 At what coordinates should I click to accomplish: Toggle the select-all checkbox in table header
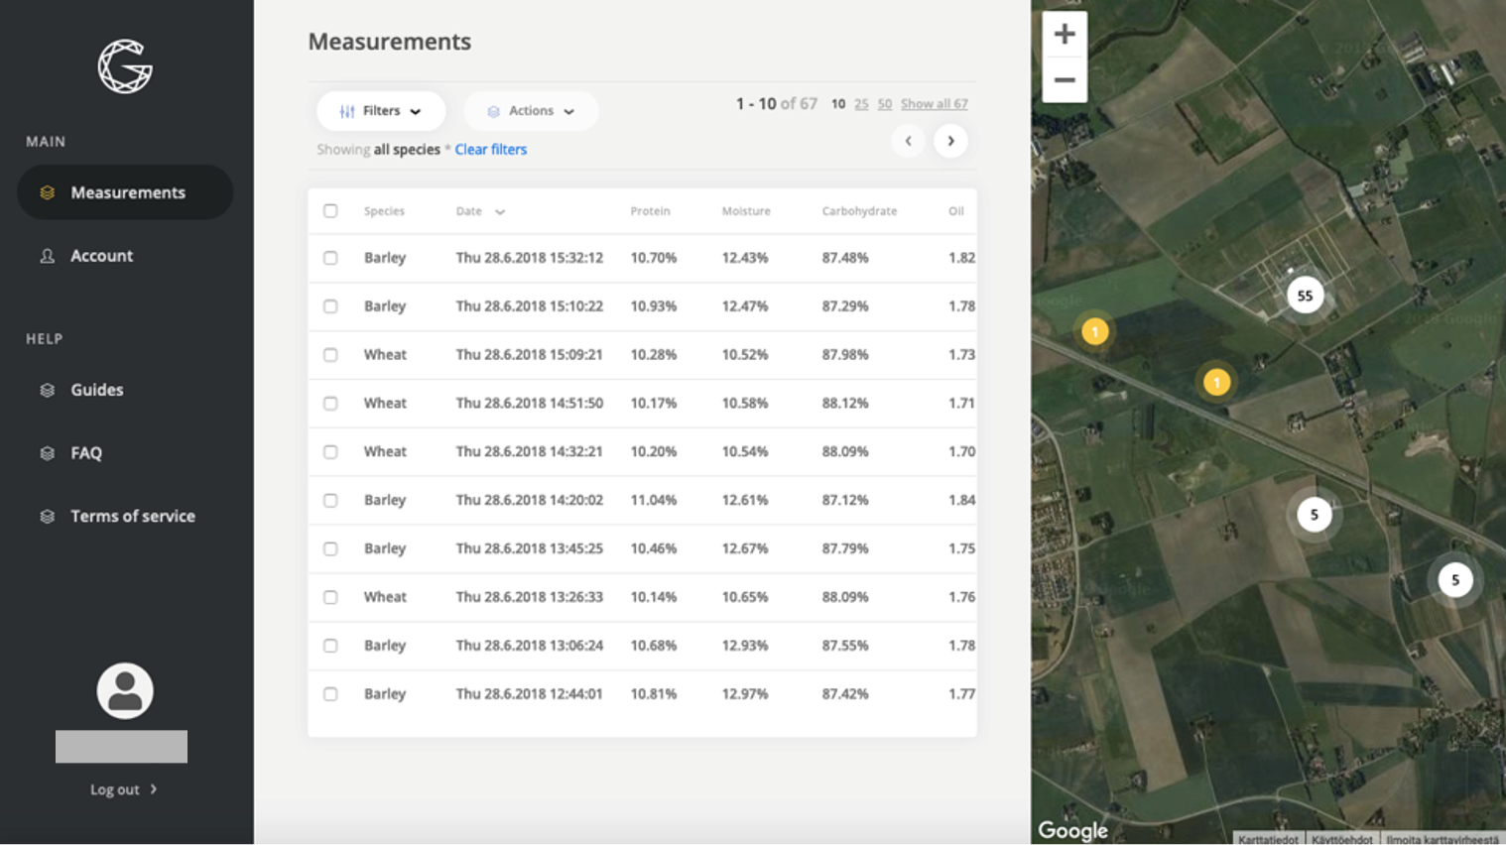[330, 210]
